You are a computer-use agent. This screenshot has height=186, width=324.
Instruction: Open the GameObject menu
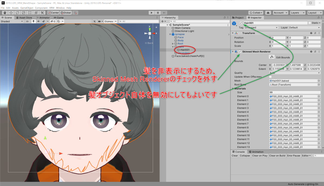pos(26,8)
